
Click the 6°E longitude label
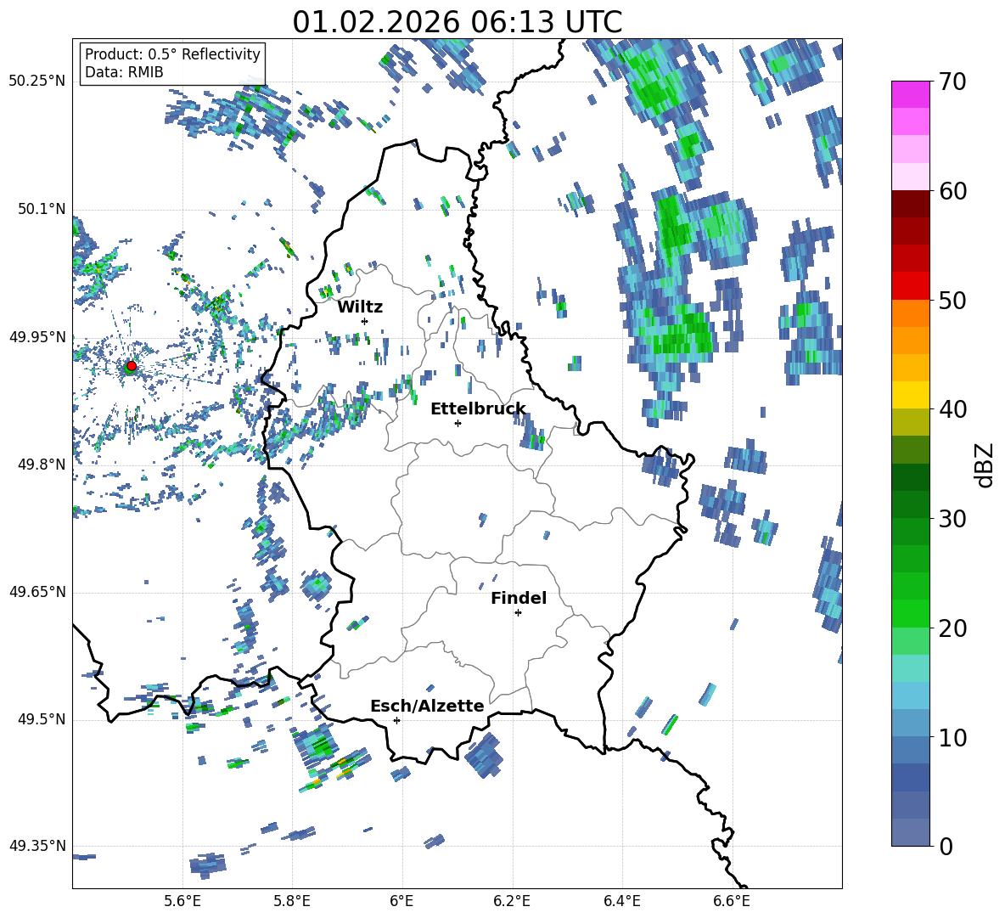click(x=401, y=901)
